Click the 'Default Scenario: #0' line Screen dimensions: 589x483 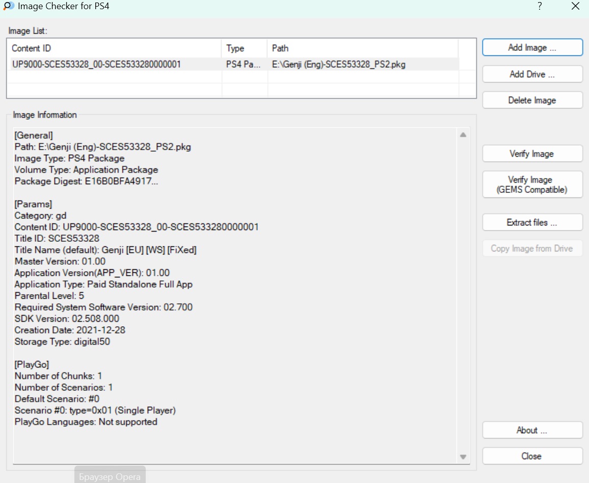coord(57,399)
